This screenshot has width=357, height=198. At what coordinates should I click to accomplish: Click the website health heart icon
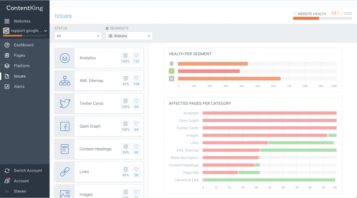click(x=295, y=14)
